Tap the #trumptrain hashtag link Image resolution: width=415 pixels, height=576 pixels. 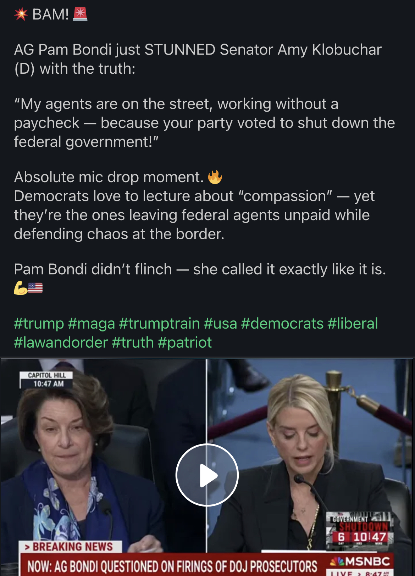point(160,324)
